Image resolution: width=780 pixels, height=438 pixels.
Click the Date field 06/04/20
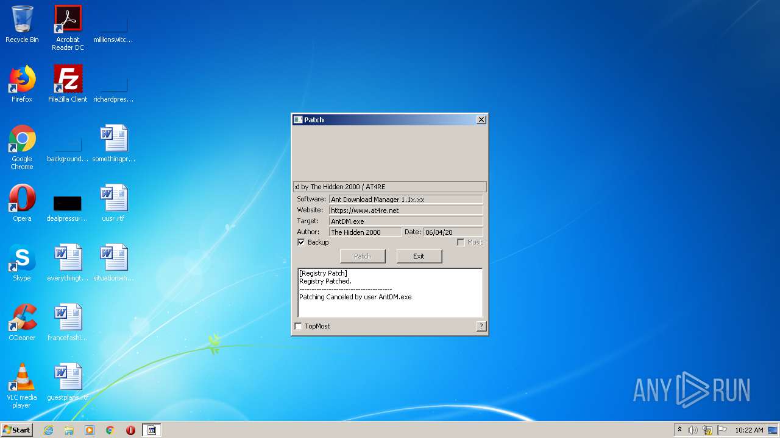(453, 232)
